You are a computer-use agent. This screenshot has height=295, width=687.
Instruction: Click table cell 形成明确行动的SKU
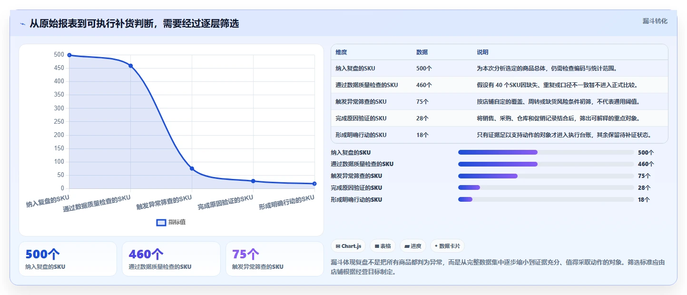click(361, 135)
